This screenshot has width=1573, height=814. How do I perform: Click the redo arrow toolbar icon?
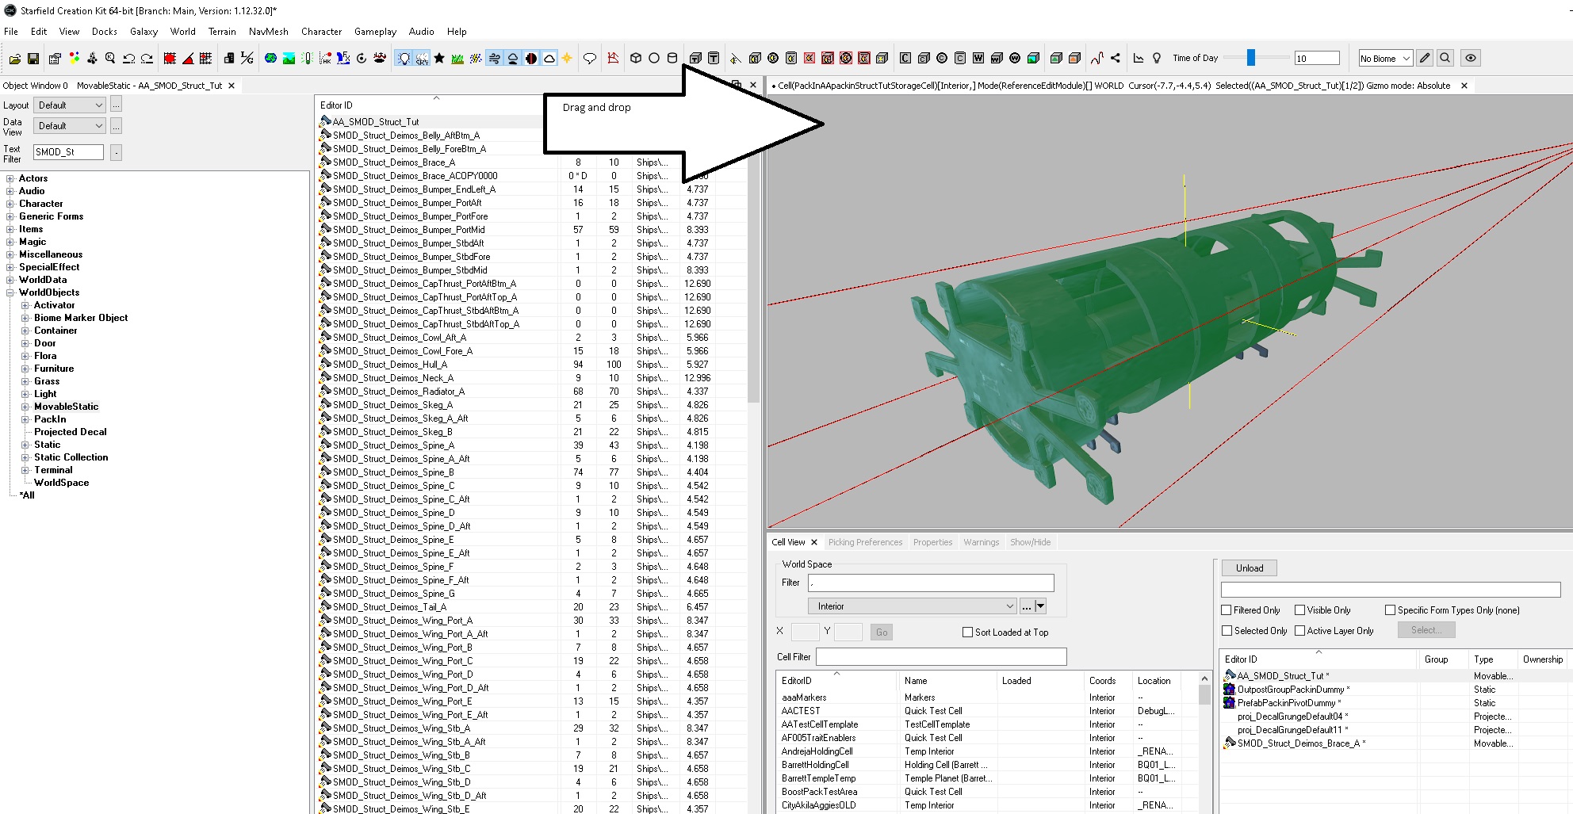(148, 58)
